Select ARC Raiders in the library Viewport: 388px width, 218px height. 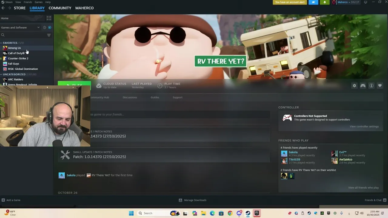tap(15, 80)
